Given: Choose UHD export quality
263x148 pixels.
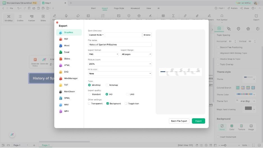Looking at the screenshot, I should coord(127,94).
